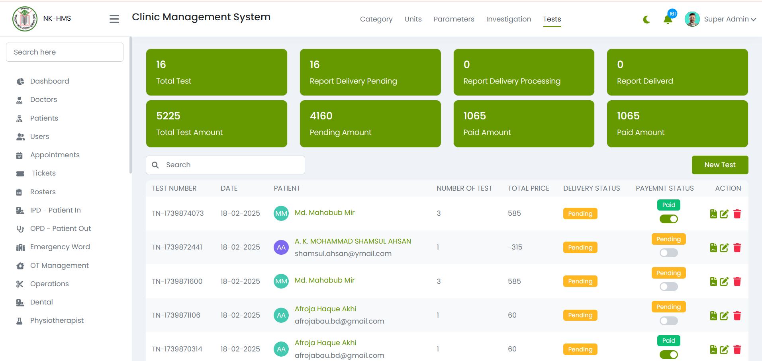Click the hamburger menu icon

114,19
